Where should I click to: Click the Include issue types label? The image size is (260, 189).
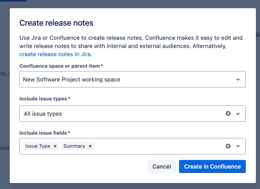point(43,99)
